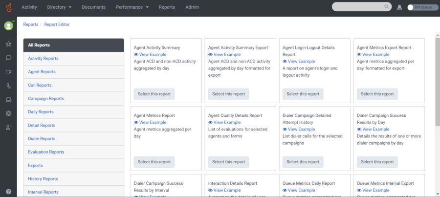View Example for Agent Activity Summary
The image size is (440, 197).
point(150,54)
